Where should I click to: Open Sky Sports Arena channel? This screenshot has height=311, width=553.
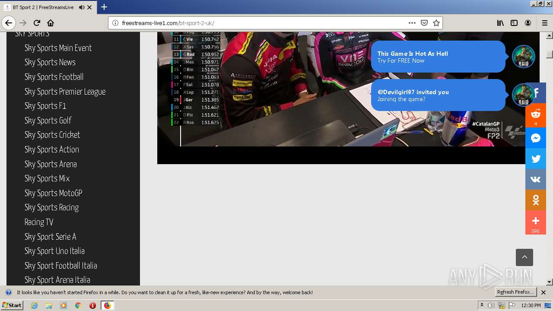pyautogui.click(x=51, y=164)
